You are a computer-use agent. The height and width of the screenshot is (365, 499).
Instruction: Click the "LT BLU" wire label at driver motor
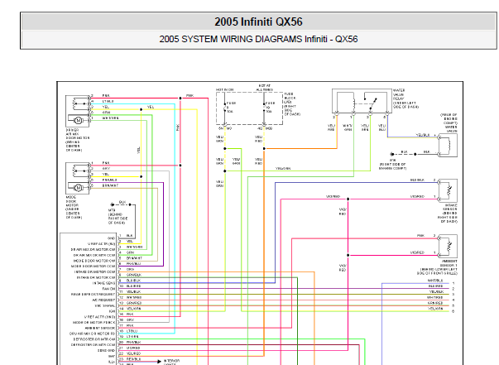tap(108, 101)
